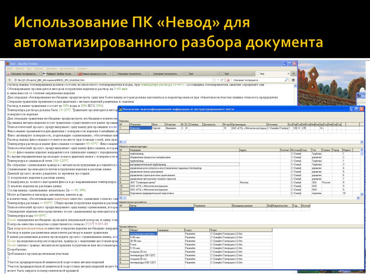Open the Файл menu in Firefox

[x=10, y=68]
